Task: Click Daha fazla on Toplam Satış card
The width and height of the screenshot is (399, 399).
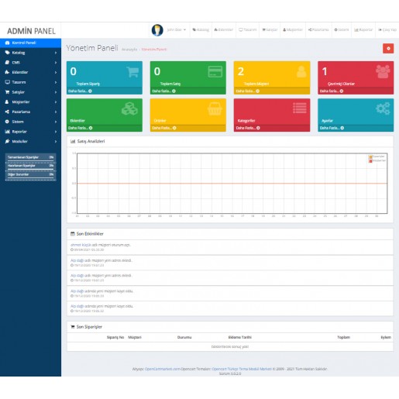Action: [163, 91]
